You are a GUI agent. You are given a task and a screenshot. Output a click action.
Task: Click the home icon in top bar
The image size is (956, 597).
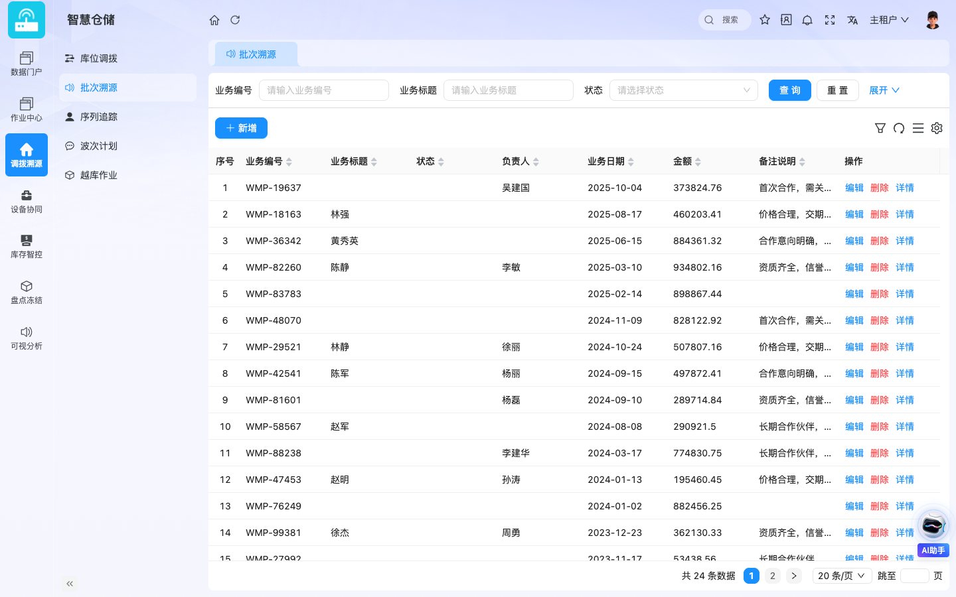coord(214,20)
